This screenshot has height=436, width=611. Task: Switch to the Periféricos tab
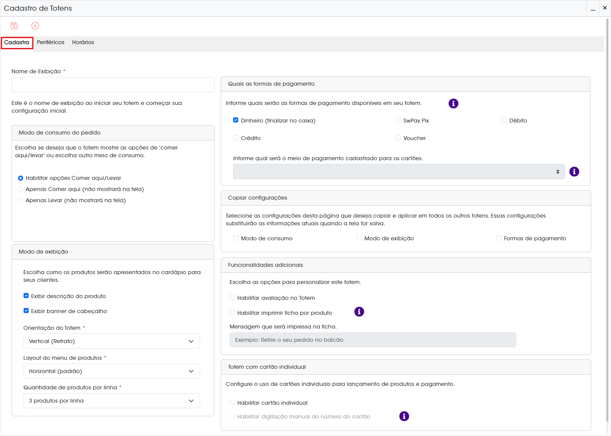pos(51,42)
